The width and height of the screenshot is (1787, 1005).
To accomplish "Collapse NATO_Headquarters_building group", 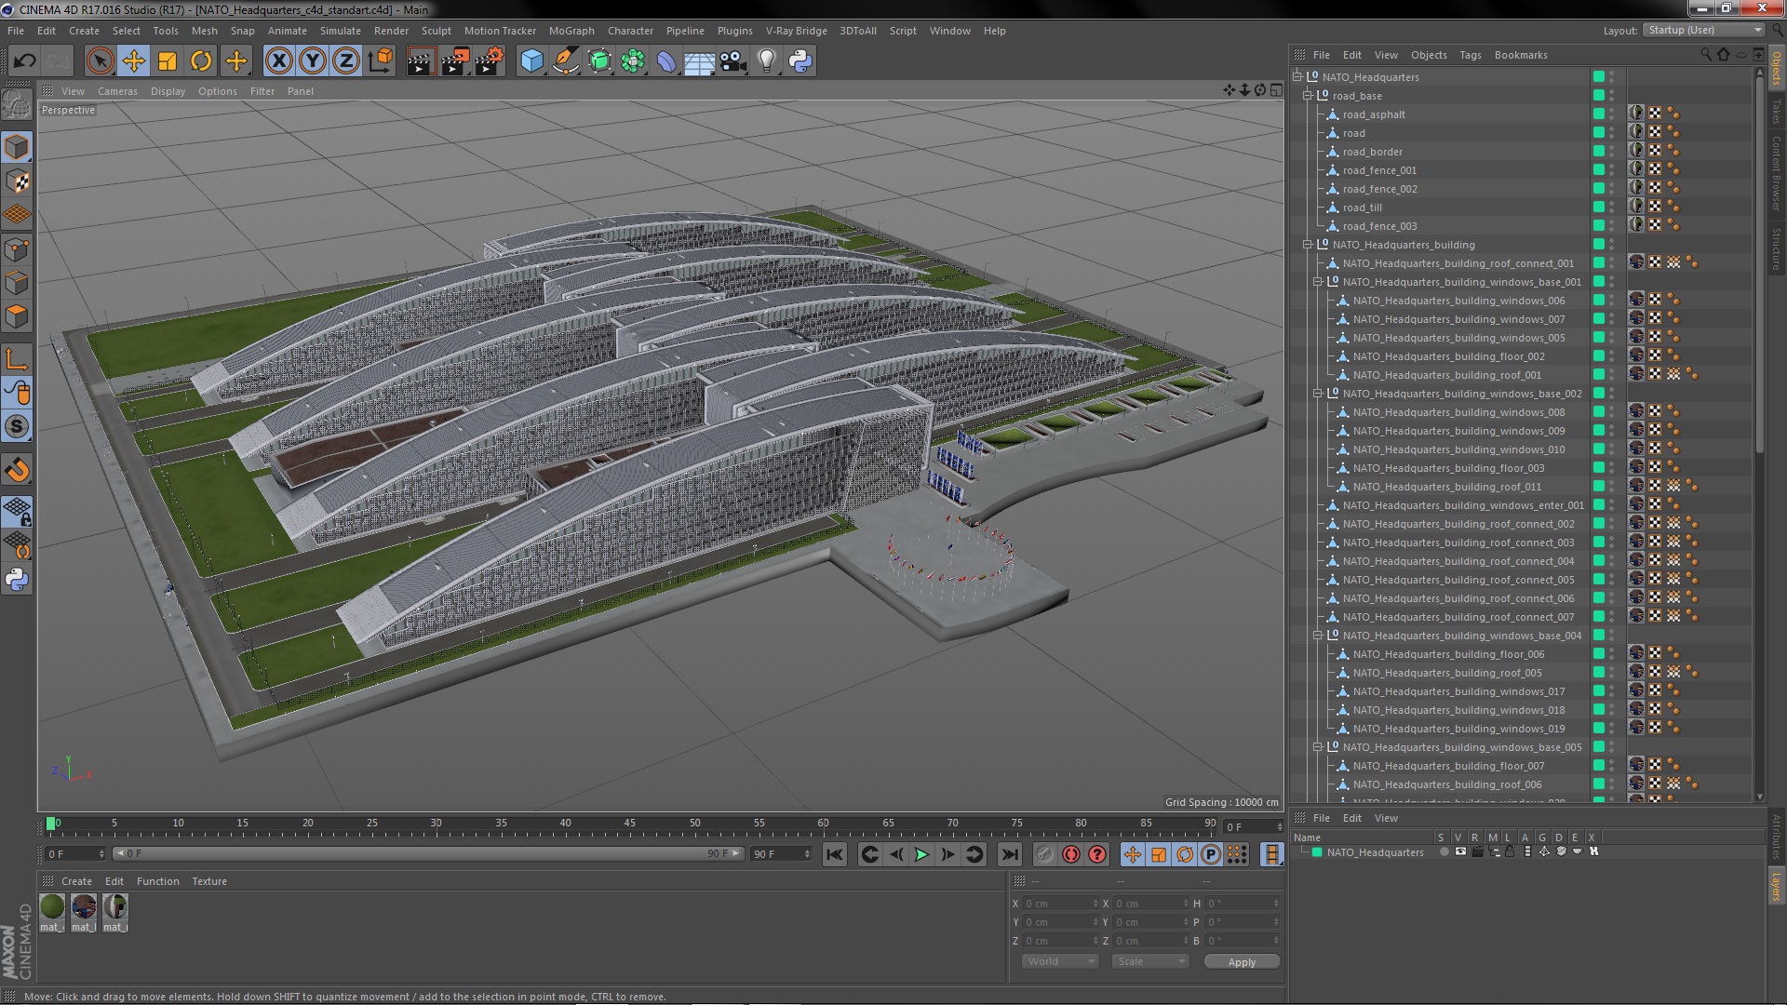I will (x=1308, y=245).
